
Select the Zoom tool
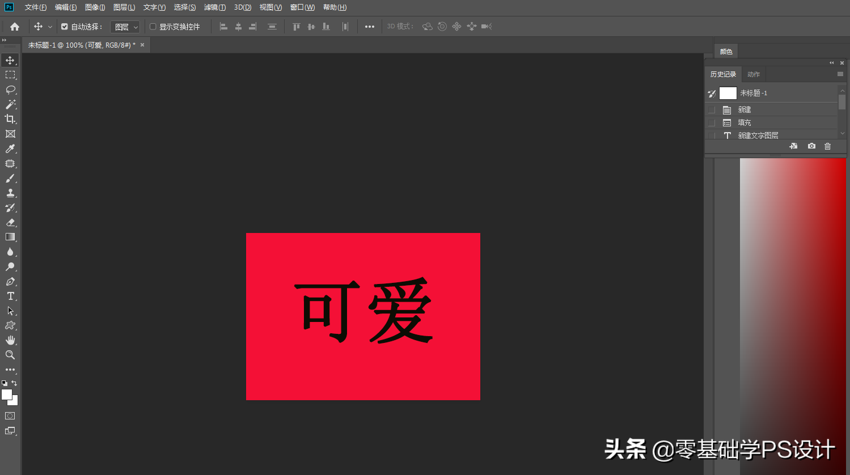tap(10, 355)
